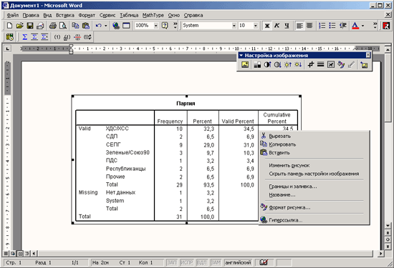Click the first blue Sigma equation icon
This screenshot has width=394, height=268.
tap(24, 37)
